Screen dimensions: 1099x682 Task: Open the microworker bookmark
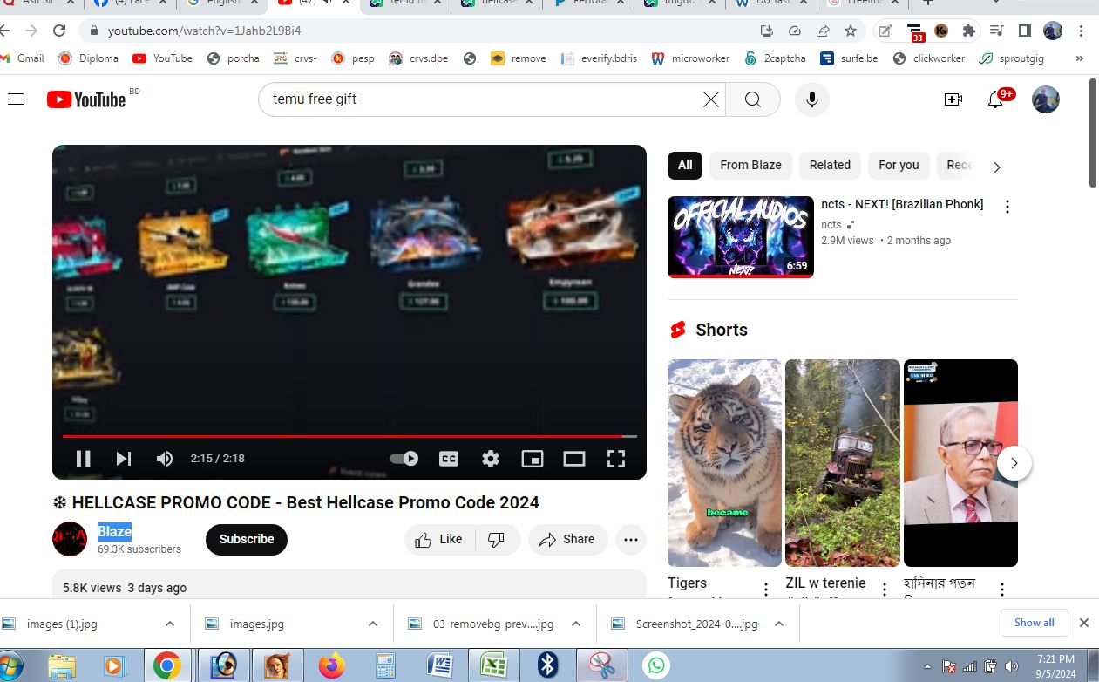pyautogui.click(x=690, y=58)
